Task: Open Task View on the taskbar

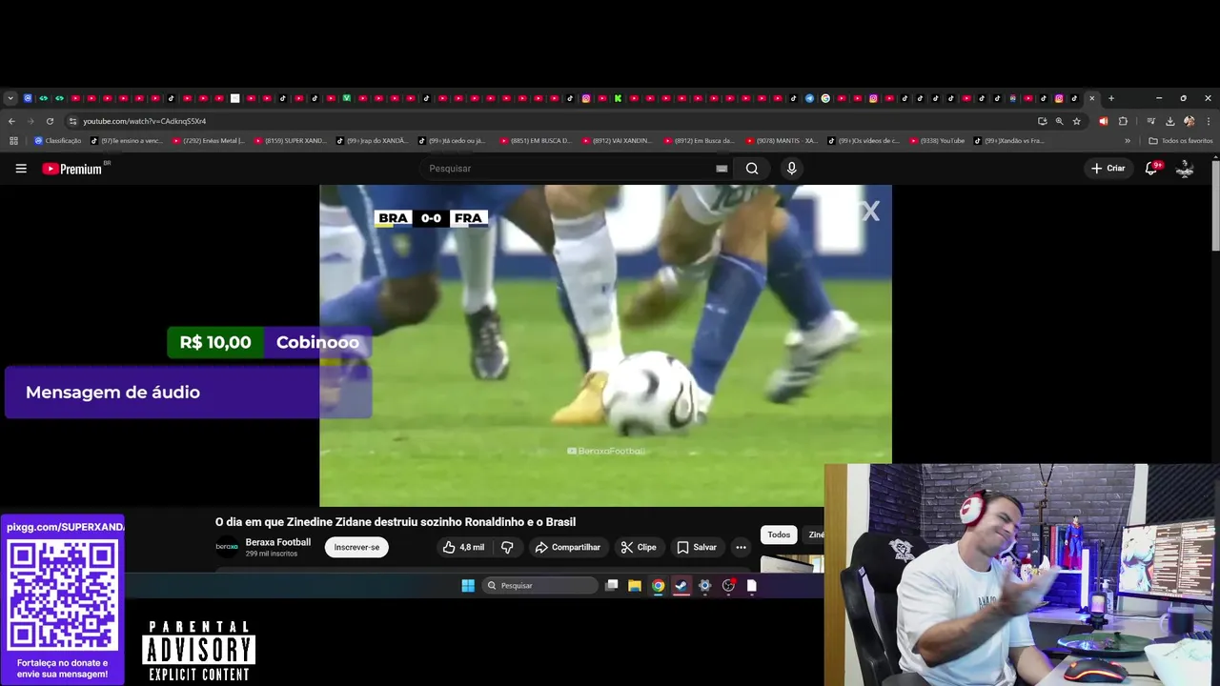Action: click(612, 586)
